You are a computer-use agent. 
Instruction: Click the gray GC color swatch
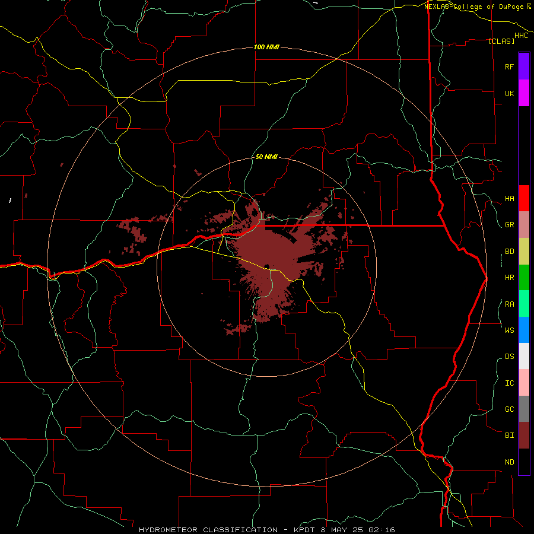click(524, 409)
